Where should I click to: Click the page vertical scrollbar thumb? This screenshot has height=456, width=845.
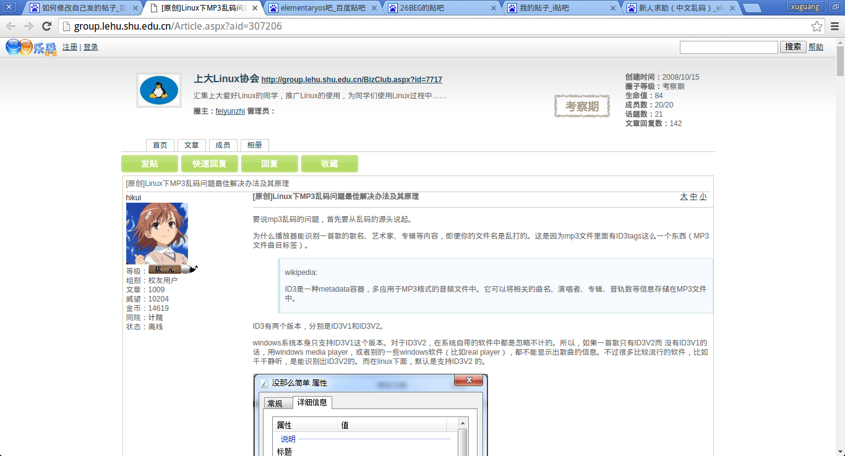tap(841, 61)
